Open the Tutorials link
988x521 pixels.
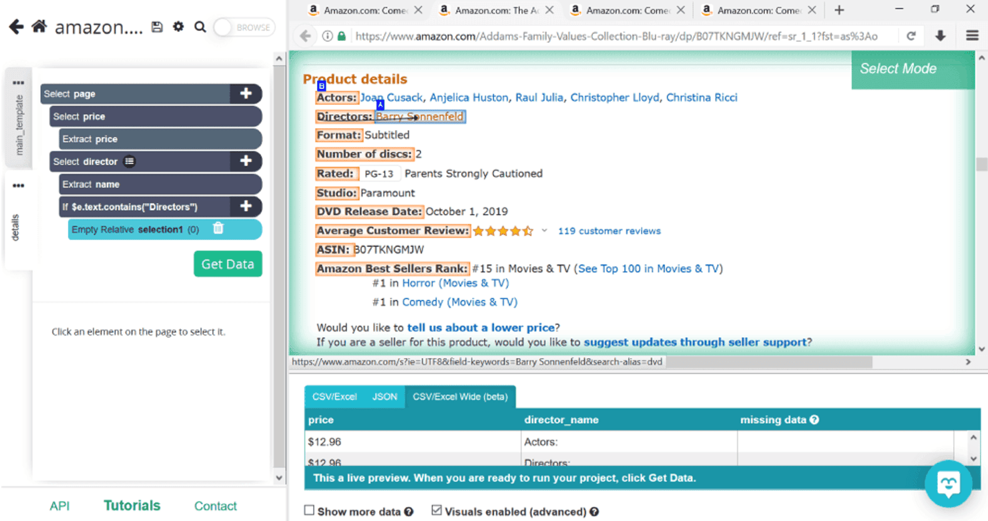(x=132, y=506)
